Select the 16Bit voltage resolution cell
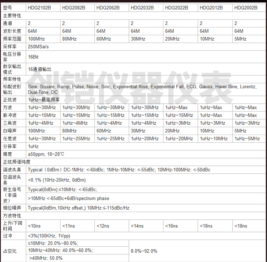 click(33, 57)
